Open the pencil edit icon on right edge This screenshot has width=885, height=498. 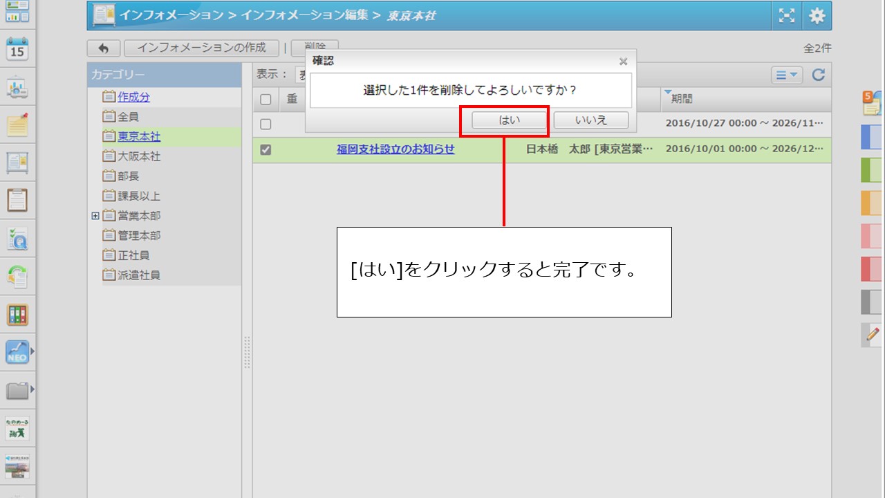(871, 334)
